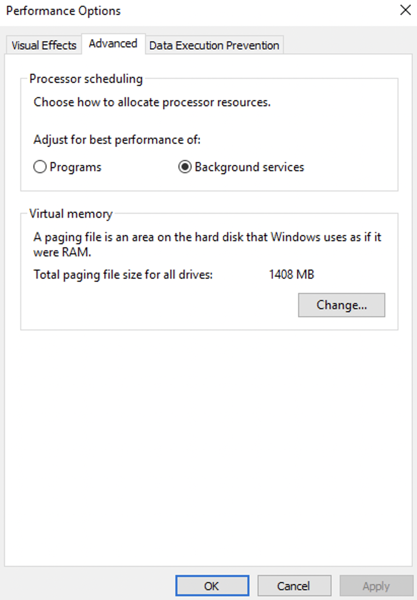Select the Advanced tab
This screenshot has height=600, width=417.
113,44
